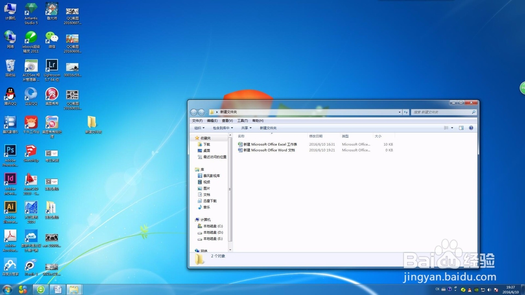Launch Adobe Illustrator shortcut
The image size is (525, 295).
pos(10,212)
